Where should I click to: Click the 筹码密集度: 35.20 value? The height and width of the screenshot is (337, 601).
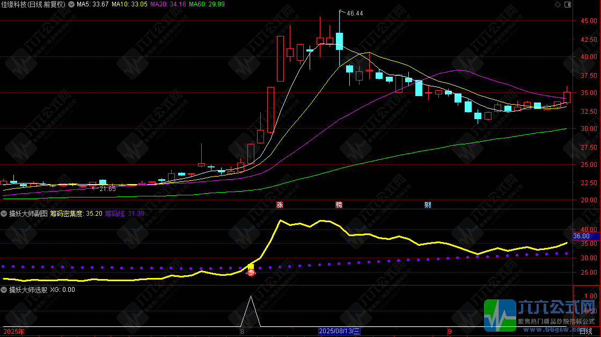click(76, 214)
